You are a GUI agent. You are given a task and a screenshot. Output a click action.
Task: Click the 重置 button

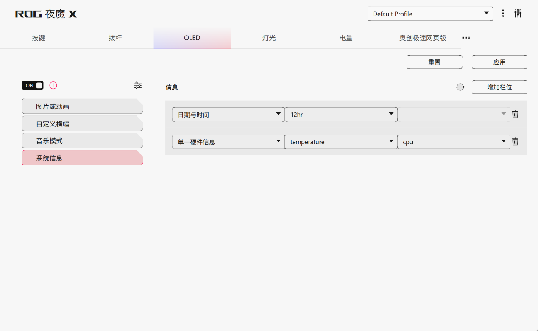[434, 62]
